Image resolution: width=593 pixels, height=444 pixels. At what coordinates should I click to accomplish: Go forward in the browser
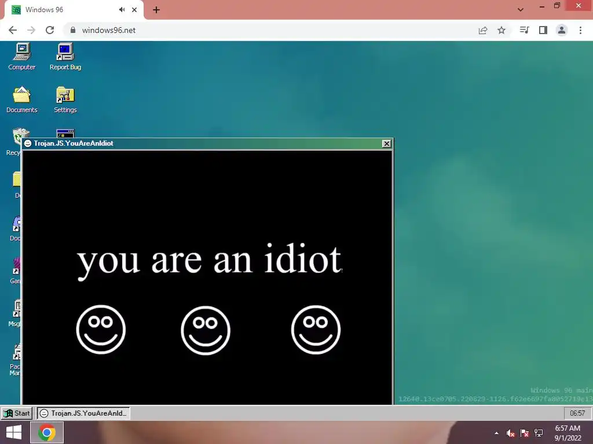(x=31, y=30)
